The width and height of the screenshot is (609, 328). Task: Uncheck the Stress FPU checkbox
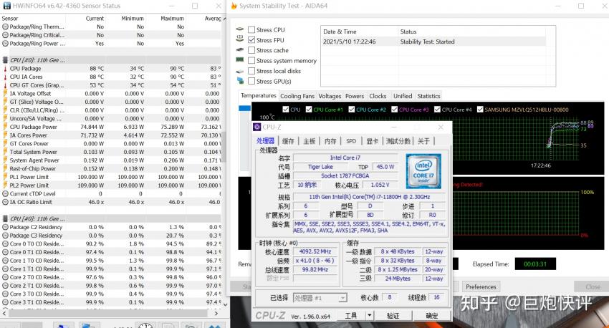(251, 40)
